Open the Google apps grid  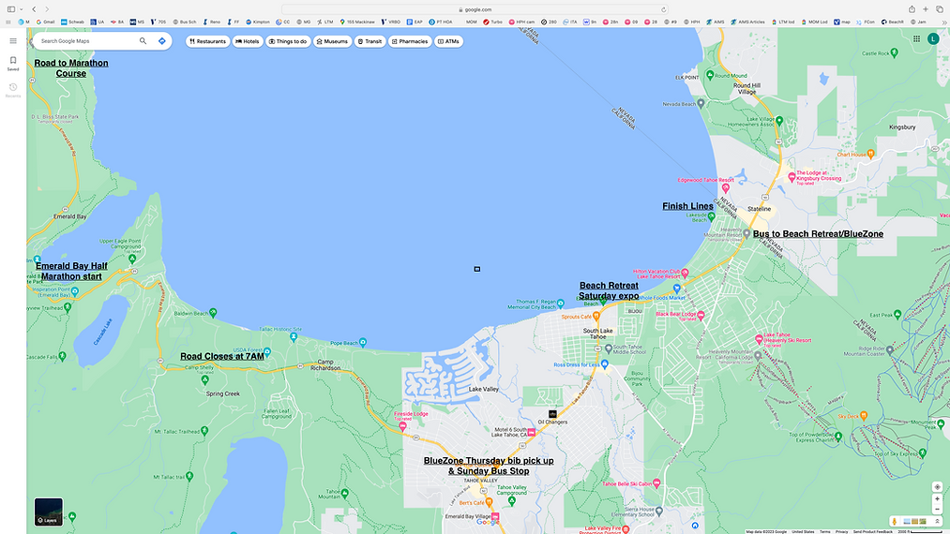coord(916,38)
